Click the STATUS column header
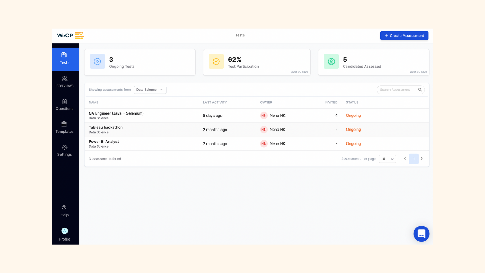The width and height of the screenshot is (485, 273). (352, 102)
